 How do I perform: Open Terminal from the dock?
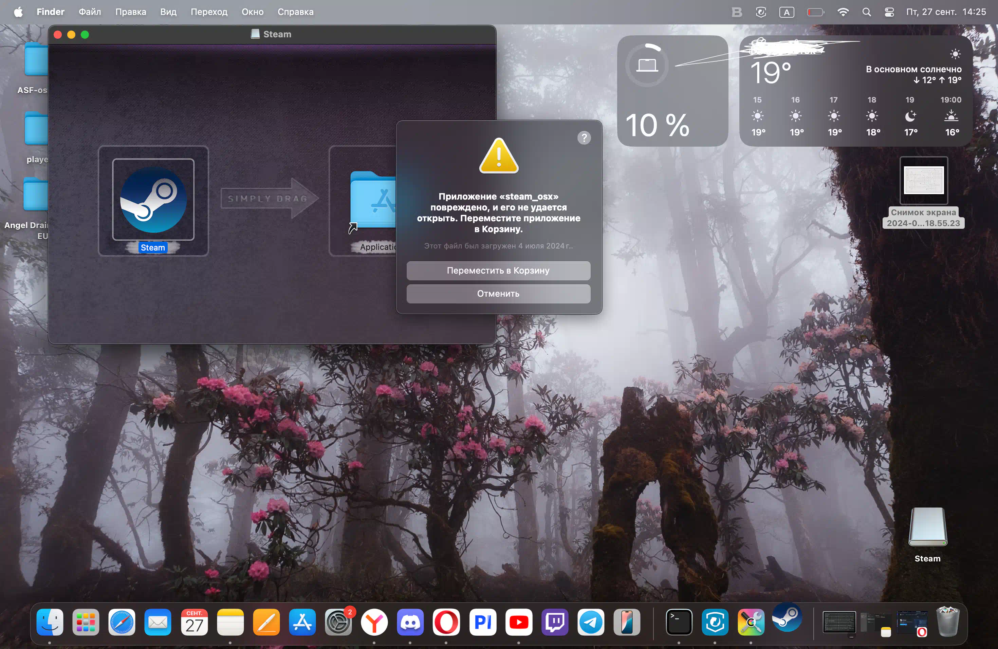tap(679, 622)
